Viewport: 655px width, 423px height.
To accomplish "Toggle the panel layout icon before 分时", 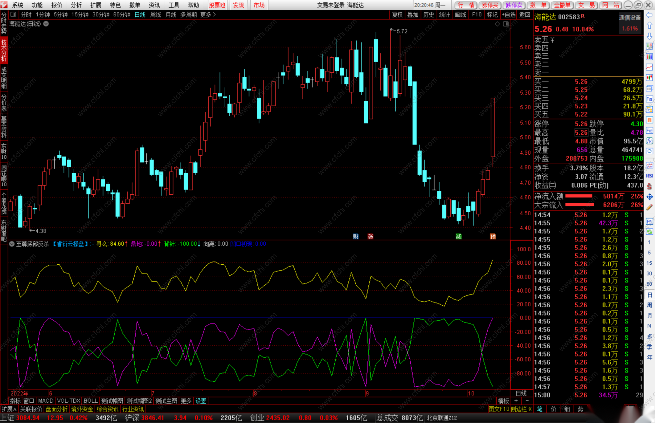I will coord(13,15).
